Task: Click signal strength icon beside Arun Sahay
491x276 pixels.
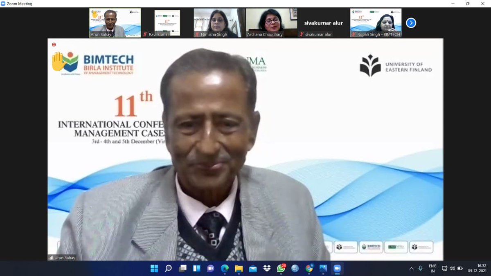Action: click(51, 258)
